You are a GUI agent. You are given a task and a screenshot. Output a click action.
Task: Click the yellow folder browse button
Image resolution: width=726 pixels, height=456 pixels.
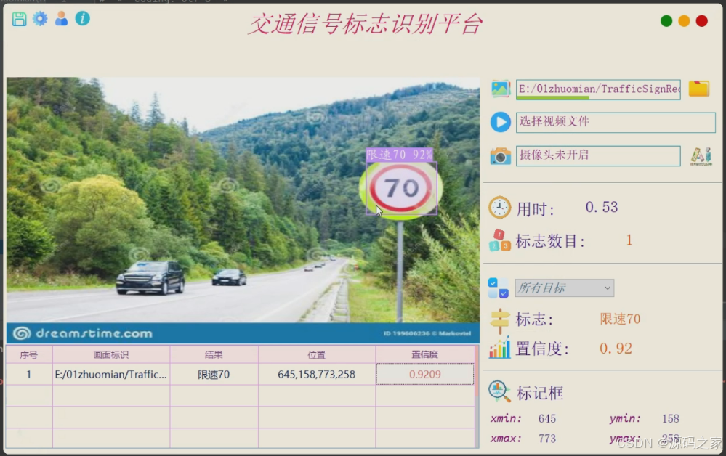click(698, 87)
